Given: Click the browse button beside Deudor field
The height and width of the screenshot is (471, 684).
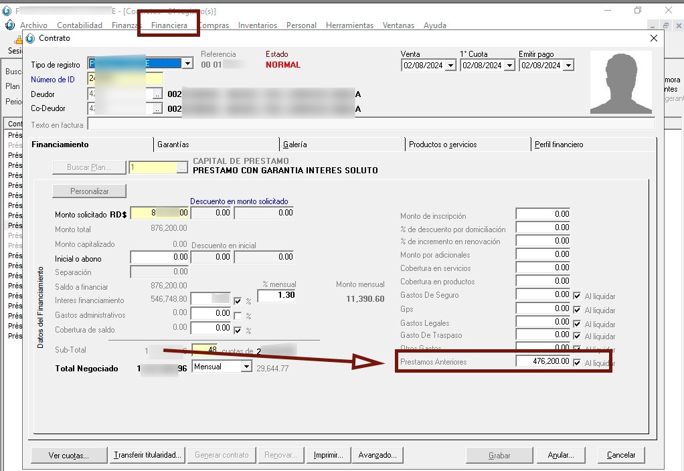Looking at the screenshot, I should coord(157,94).
